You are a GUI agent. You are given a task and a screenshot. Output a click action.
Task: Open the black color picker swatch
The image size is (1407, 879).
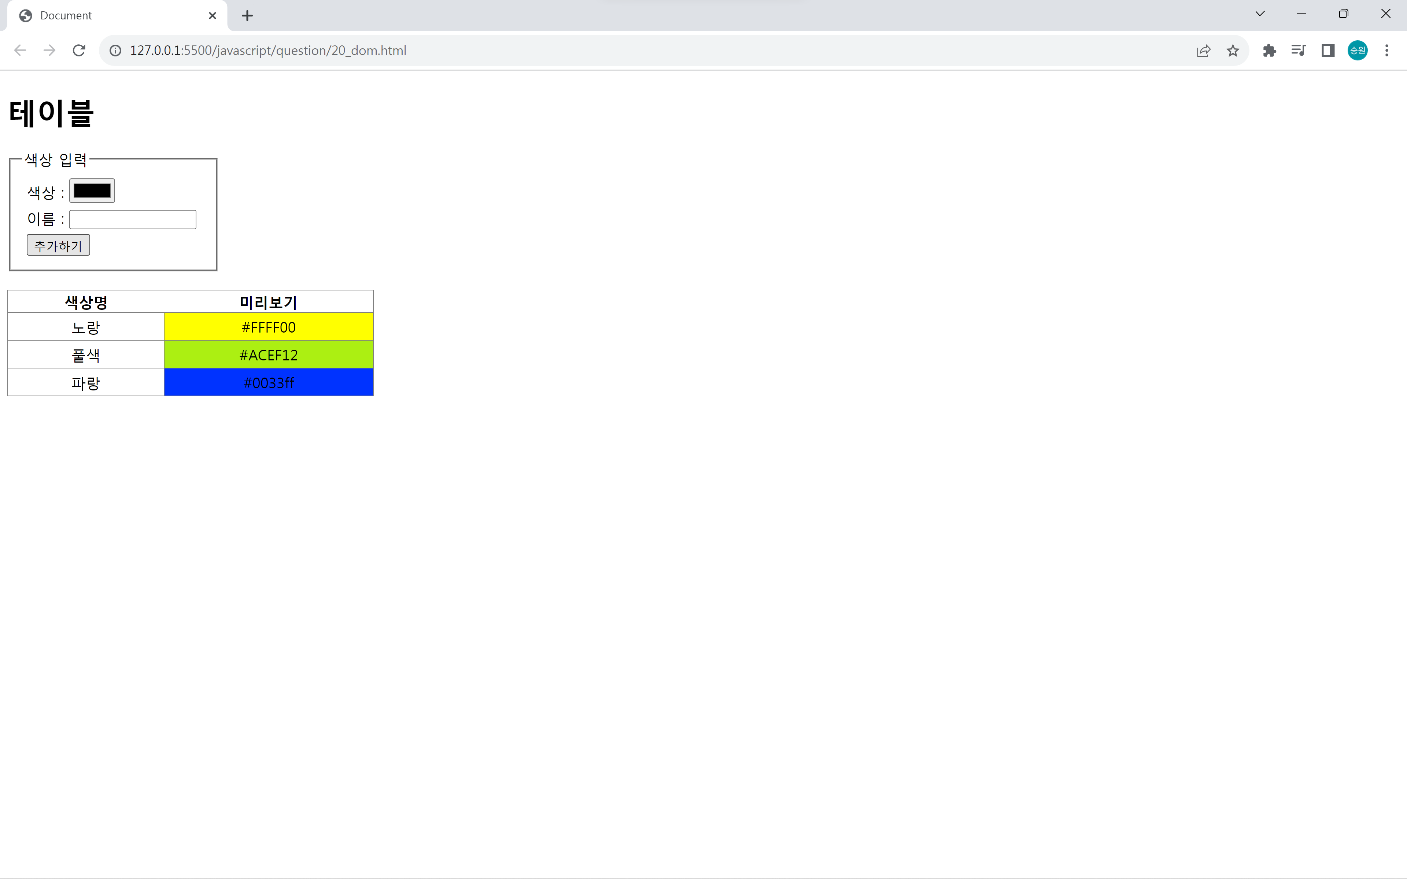pos(92,191)
